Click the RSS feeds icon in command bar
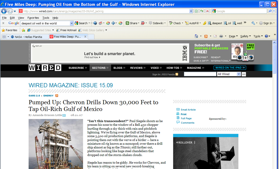The height and width of the screenshot is (169, 279). tap(206, 36)
